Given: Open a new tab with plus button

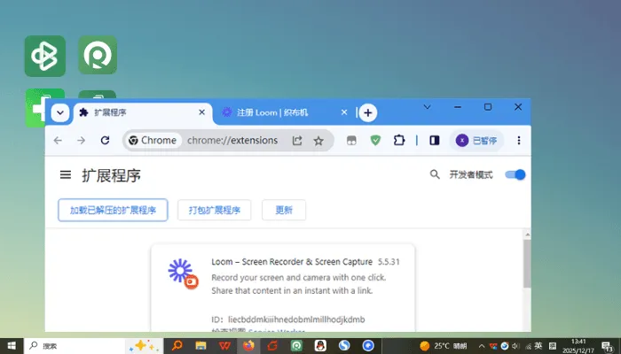Looking at the screenshot, I should tap(368, 112).
